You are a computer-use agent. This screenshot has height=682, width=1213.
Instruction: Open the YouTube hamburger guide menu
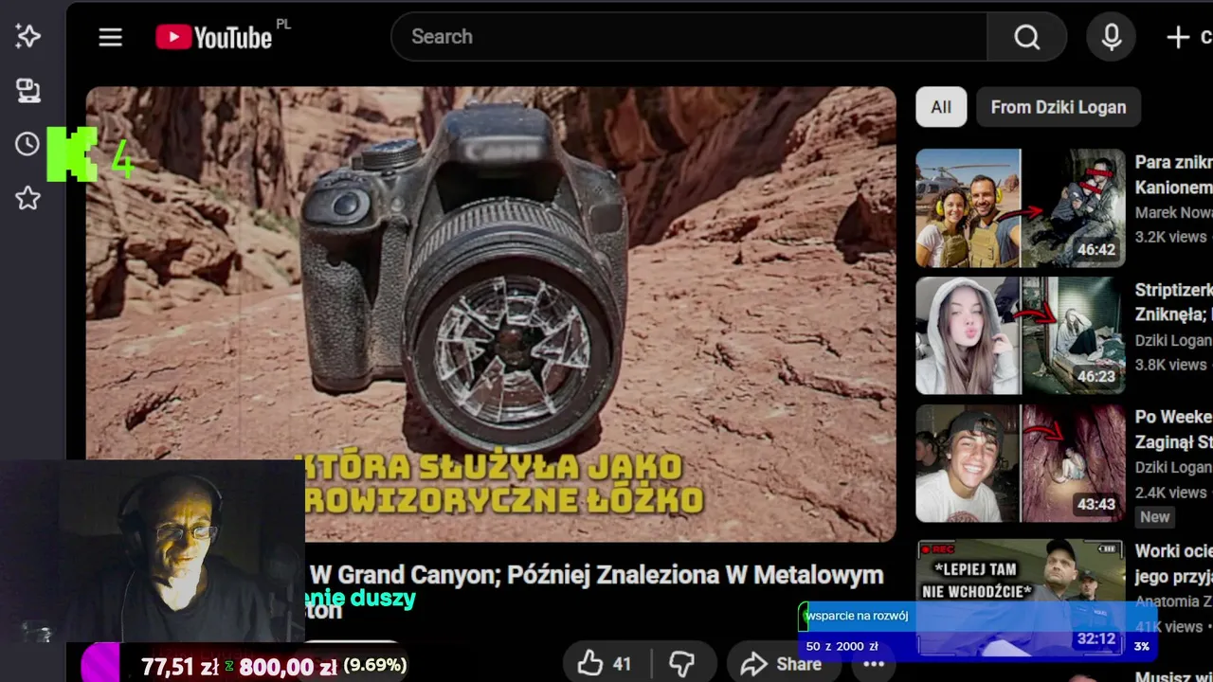point(111,37)
